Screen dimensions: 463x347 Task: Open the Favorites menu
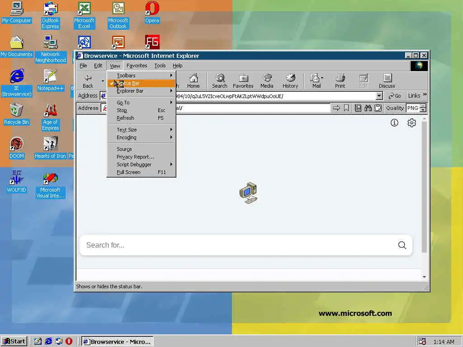click(137, 66)
